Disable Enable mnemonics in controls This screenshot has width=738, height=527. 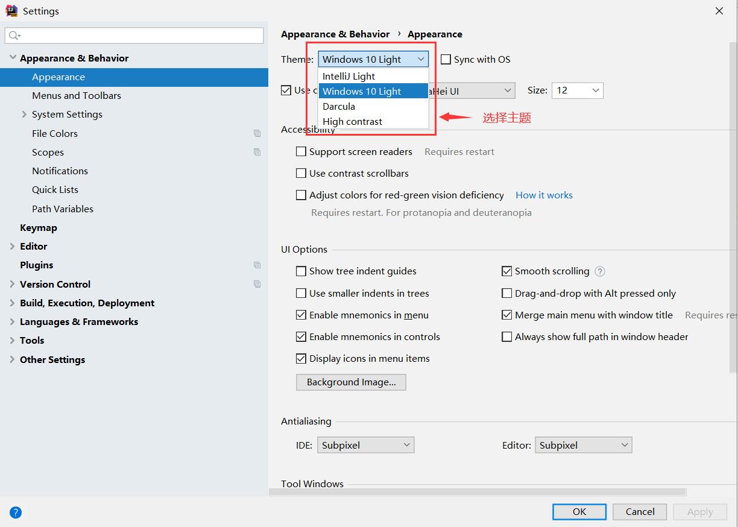[x=301, y=336]
